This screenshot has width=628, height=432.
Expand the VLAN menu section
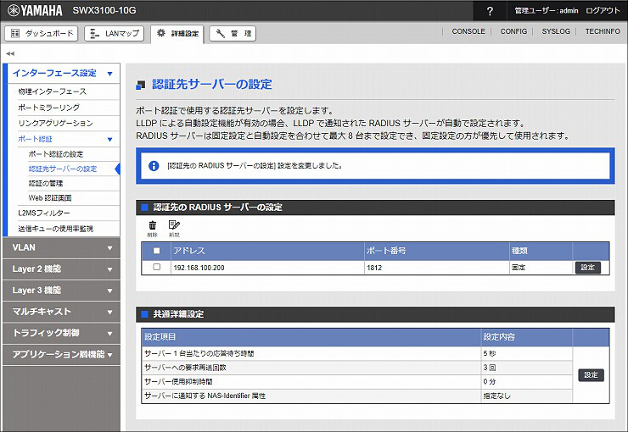click(61, 247)
